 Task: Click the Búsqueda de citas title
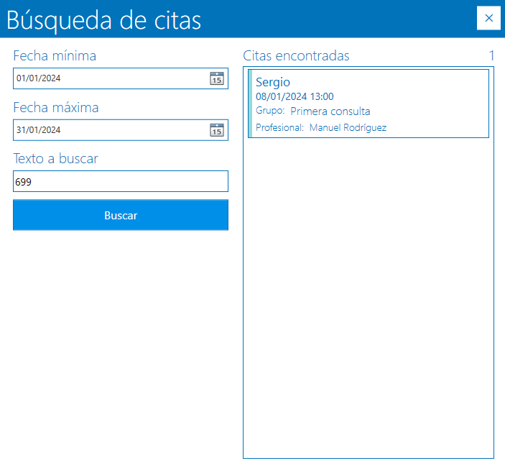(x=103, y=20)
